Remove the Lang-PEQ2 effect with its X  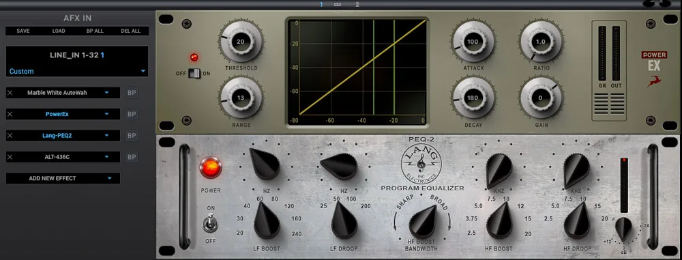[10, 135]
